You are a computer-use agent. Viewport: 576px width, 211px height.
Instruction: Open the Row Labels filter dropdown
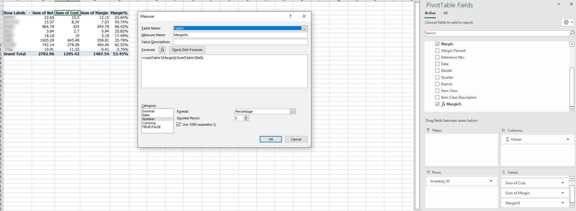coord(29,13)
